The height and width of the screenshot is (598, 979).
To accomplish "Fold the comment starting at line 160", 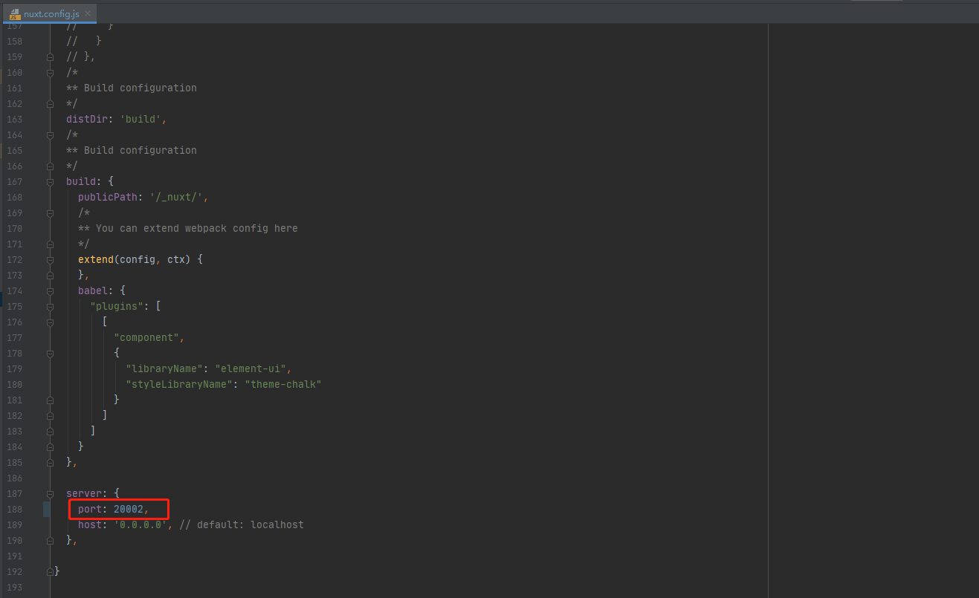I will click(50, 72).
